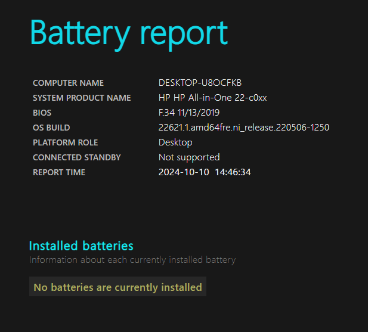Click the 22621.1.amd64fre OS build string
The image size is (368, 332).
click(x=244, y=128)
